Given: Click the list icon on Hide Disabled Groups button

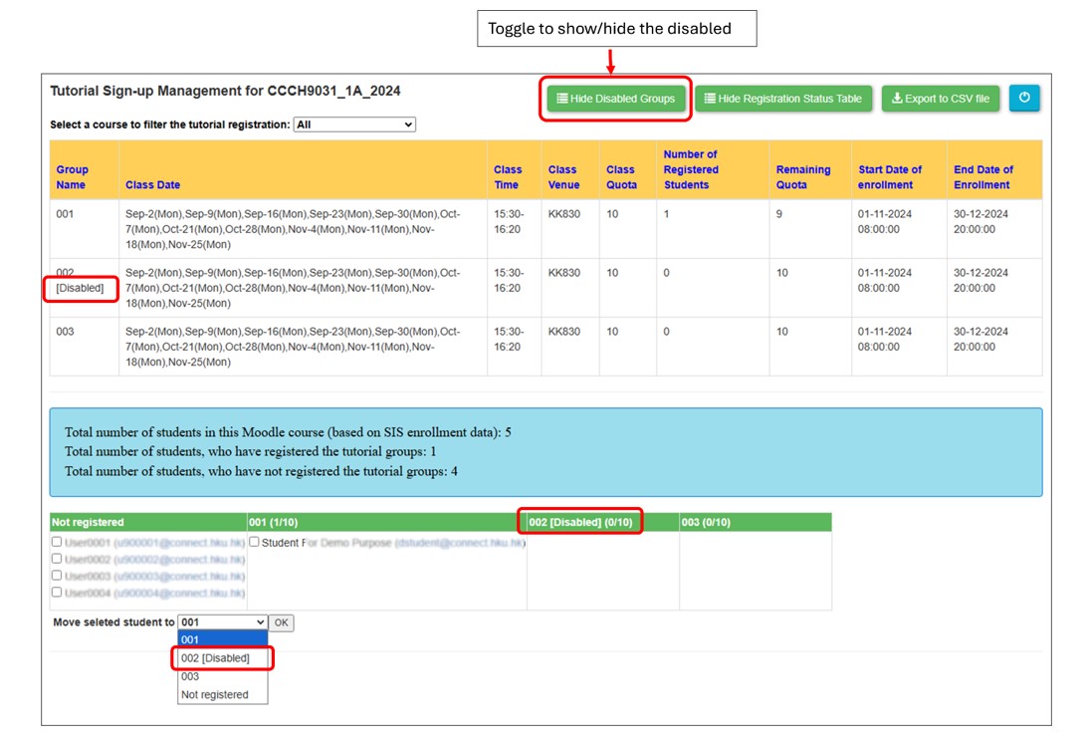Looking at the screenshot, I should tap(563, 99).
